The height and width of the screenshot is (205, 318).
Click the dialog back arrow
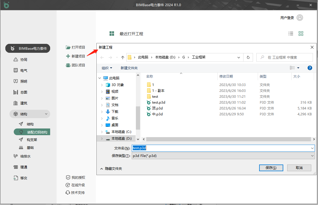pyautogui.click(x=102, y=58)
